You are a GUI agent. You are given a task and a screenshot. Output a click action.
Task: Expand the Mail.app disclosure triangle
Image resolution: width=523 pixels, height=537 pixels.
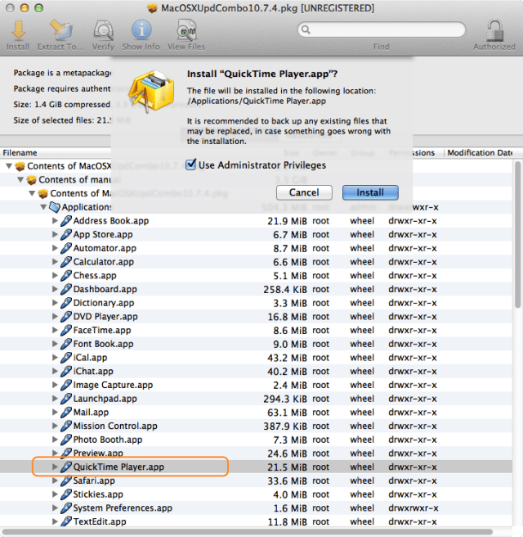[56, 413]
